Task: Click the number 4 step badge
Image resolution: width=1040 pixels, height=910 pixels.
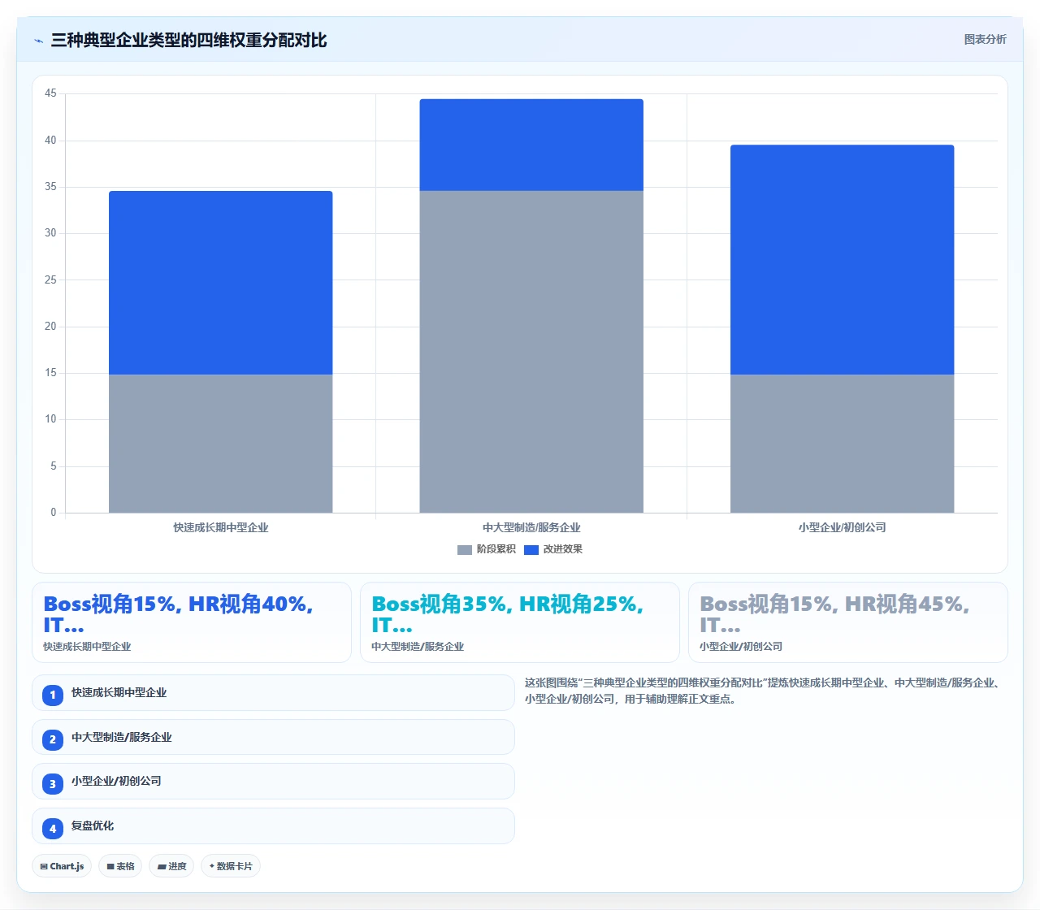Action: 53,829
